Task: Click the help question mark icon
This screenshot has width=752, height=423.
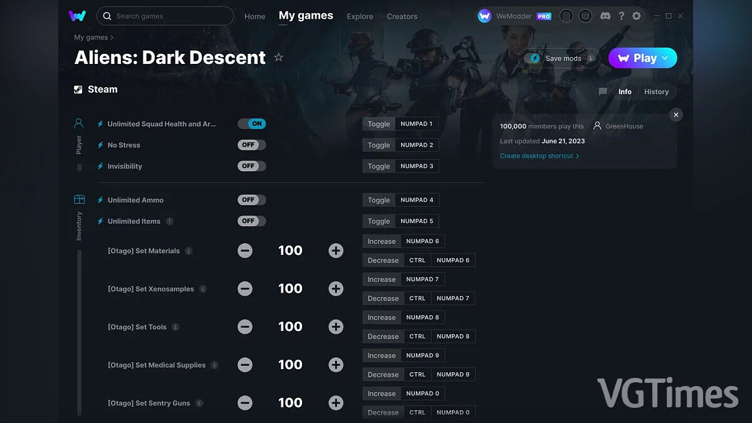Action: (621, 16)
